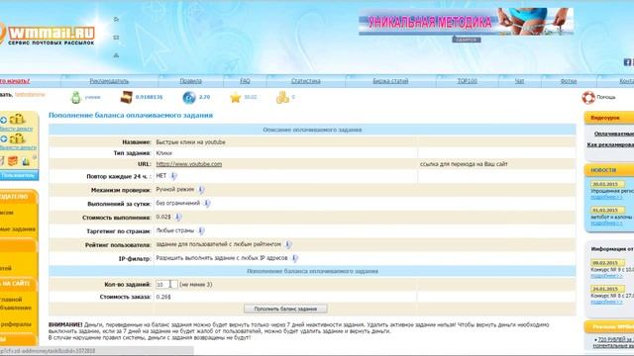Click 'подробнее' under the 01.02.2015 news item

[x=606, y=222]
